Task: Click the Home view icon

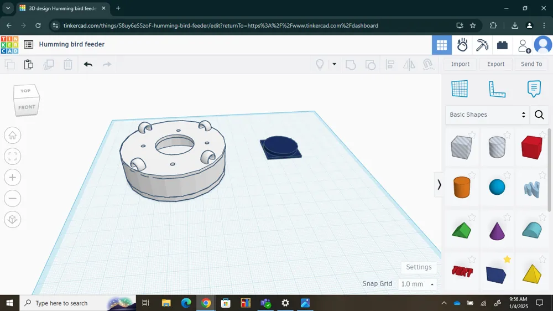Action: 12,136
